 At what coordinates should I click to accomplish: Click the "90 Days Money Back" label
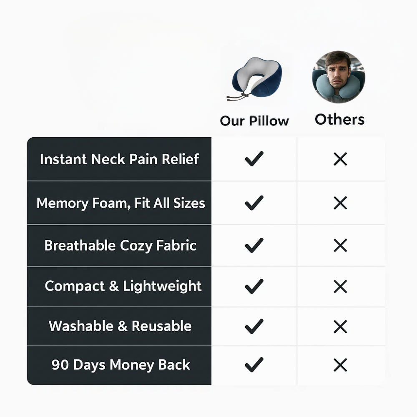coord(121,365)
